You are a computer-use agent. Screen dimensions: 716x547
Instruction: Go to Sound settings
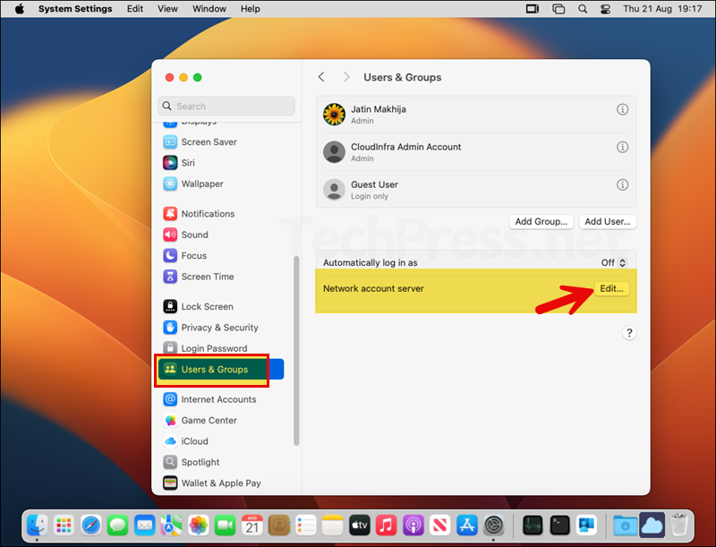pyautogui.click(x=185, y=235)
